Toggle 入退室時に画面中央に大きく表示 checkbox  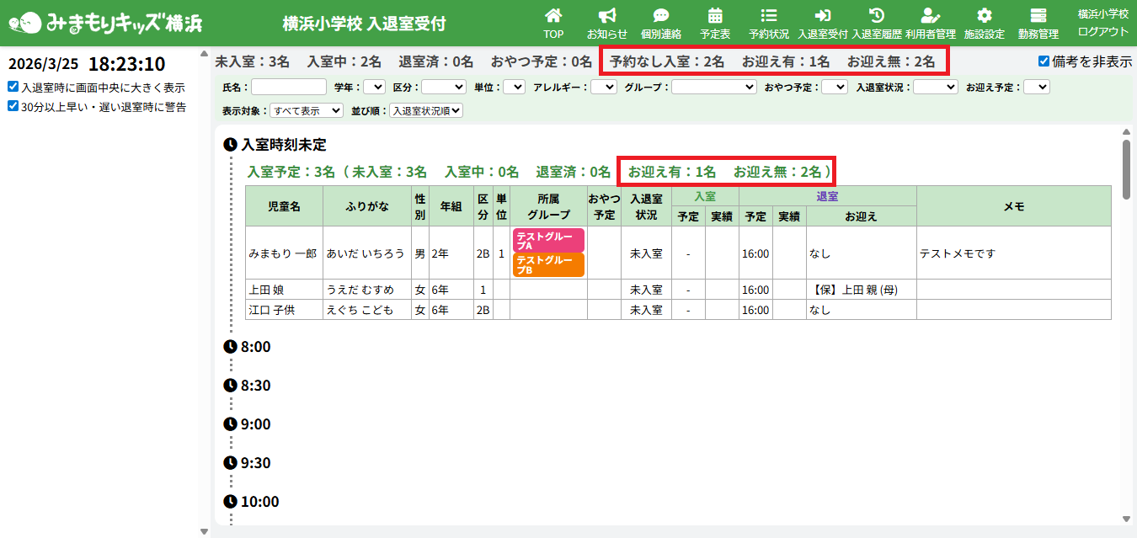coord(13,87)
